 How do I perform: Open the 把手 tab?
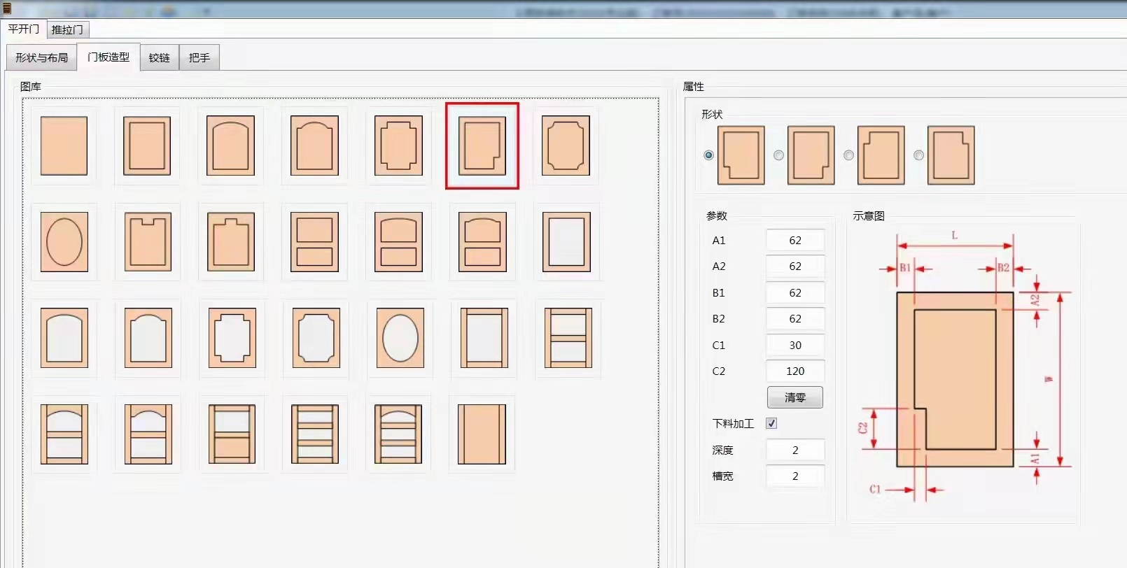pyautogui.click(x=199, y=57)
